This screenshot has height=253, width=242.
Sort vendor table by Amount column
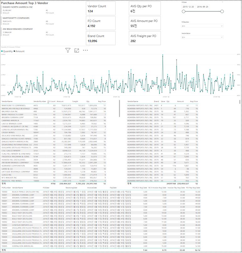(60, 101)
